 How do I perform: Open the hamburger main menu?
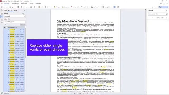pos(2,4)
